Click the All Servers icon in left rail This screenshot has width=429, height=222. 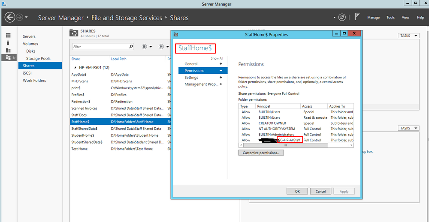[8, 50]
